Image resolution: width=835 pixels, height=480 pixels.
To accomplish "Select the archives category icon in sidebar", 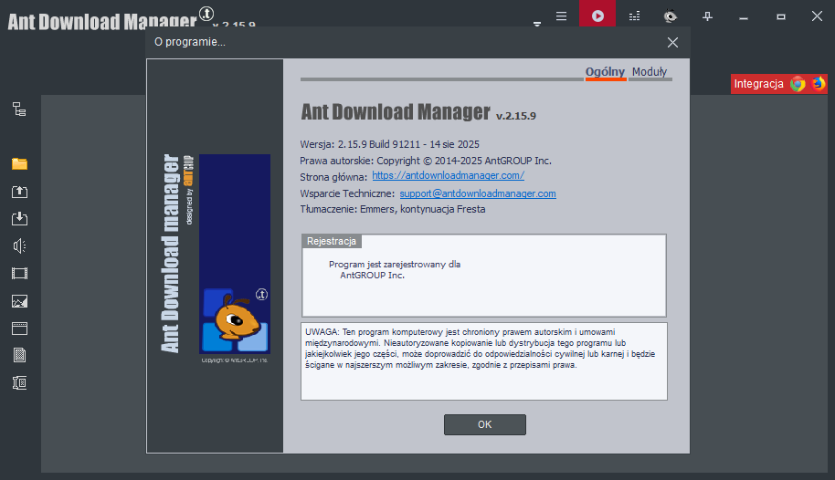I will [19, 382].
